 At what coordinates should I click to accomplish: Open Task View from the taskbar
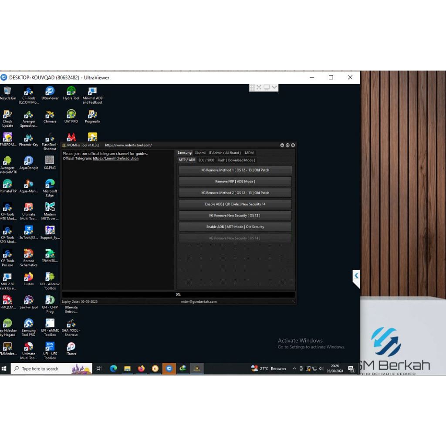[x=99, y=368]
